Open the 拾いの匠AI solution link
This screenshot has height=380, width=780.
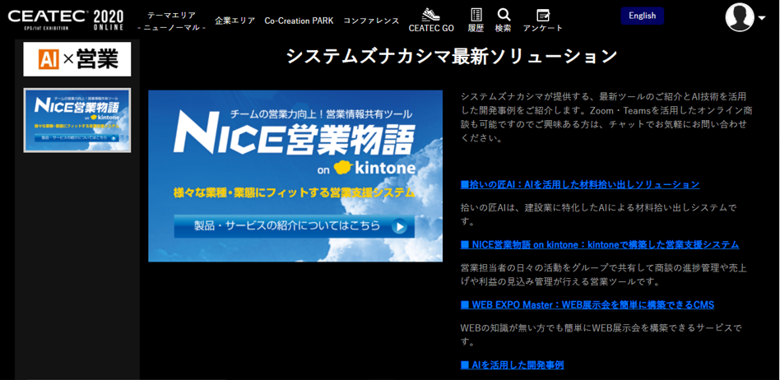pyautogui.click(x=580, y=184)
